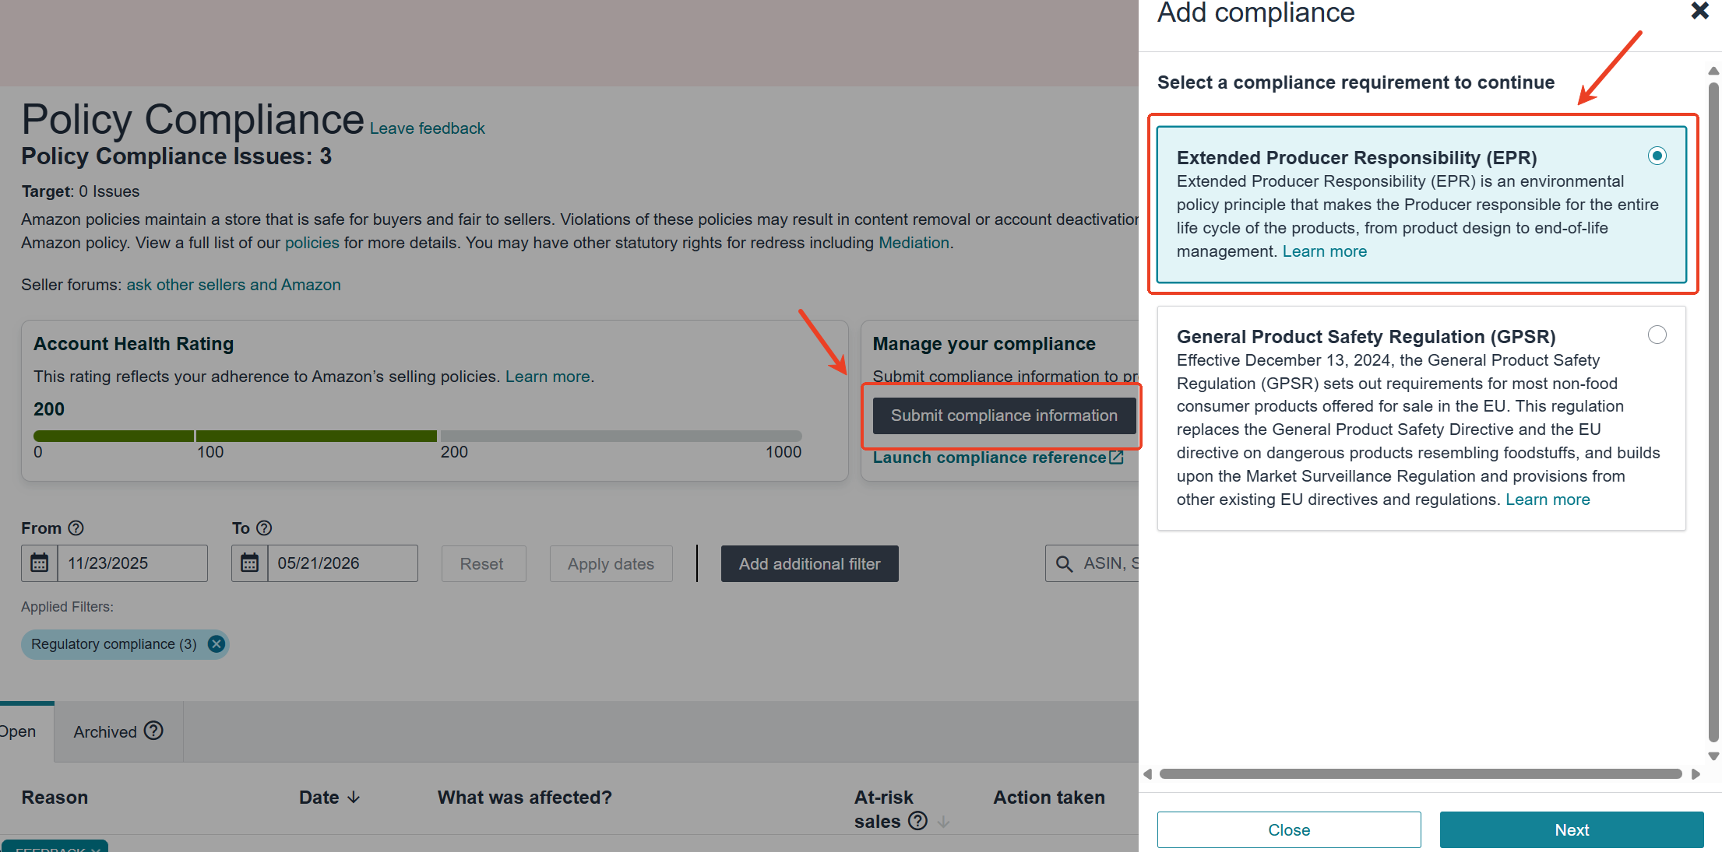Click Leave feedback link
Screen dimensions: 1722x852
pyautogui.click(x=427, y=128)
